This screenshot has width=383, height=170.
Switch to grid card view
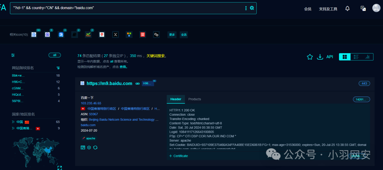coord(345,57)
